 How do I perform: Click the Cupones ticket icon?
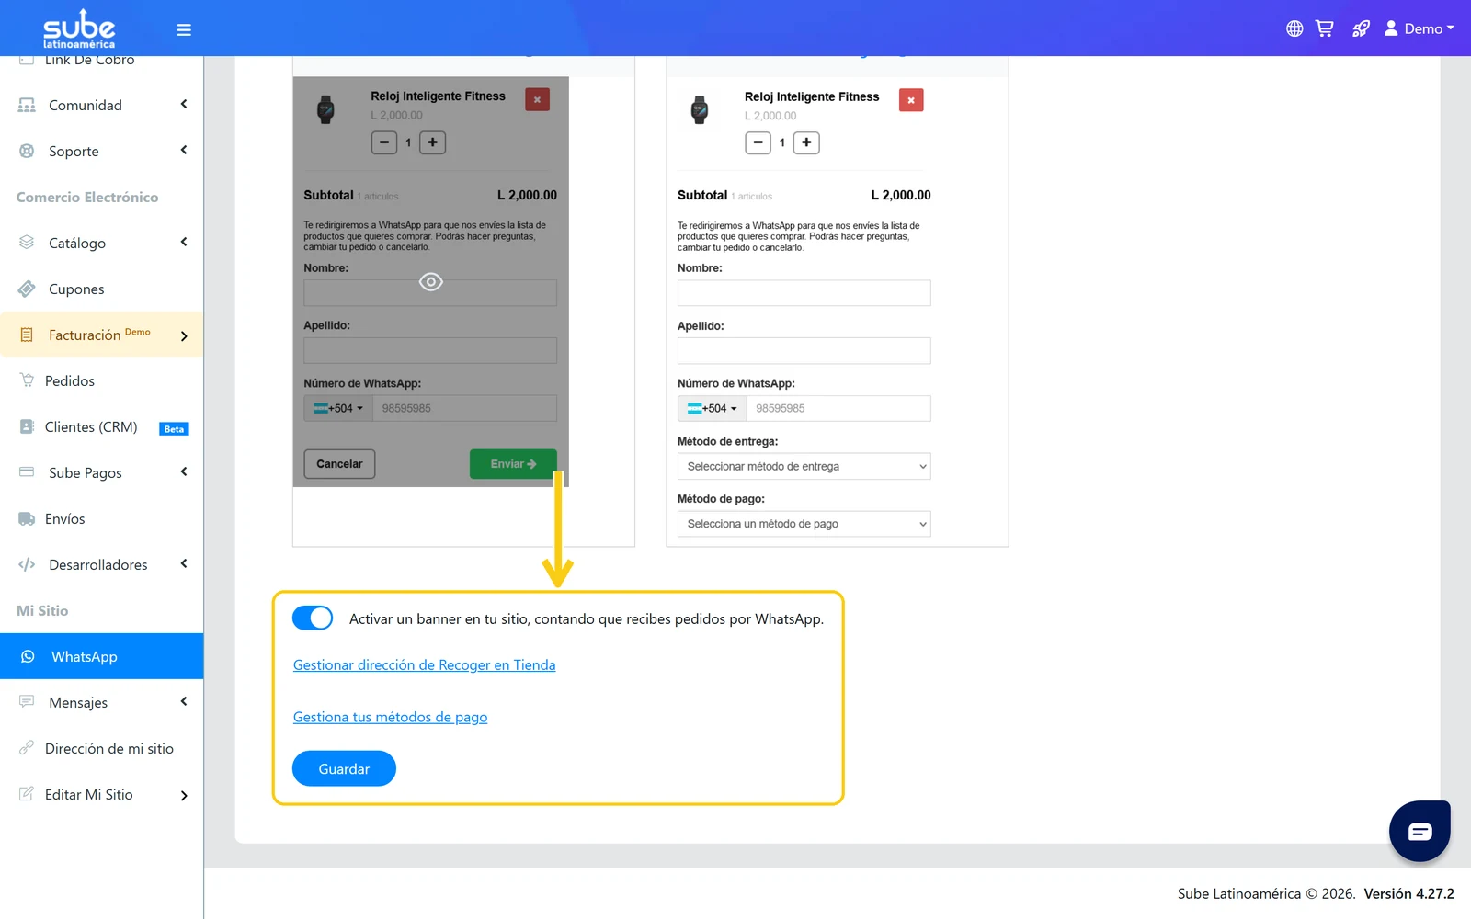pos(27,289)
